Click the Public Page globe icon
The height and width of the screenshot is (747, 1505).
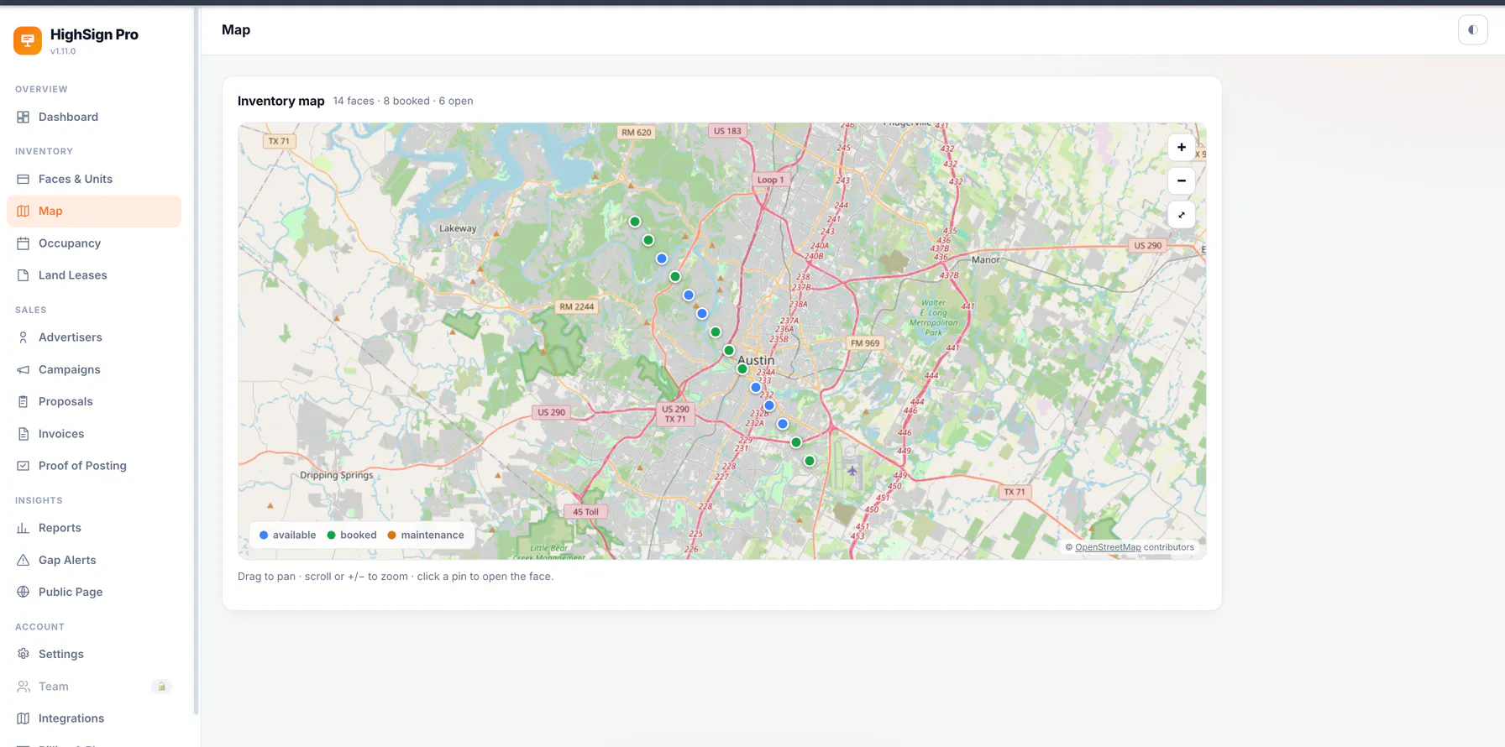[x=23, y=592]
